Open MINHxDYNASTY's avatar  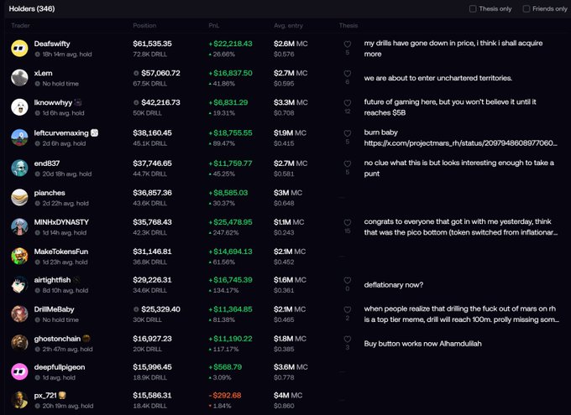(x=19, y=227)
